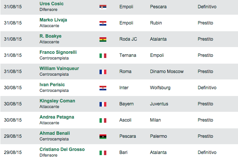Open Kingsley Coman transfer details
The height and width of the screenshot is (160, 238).
tap(57, 101)
